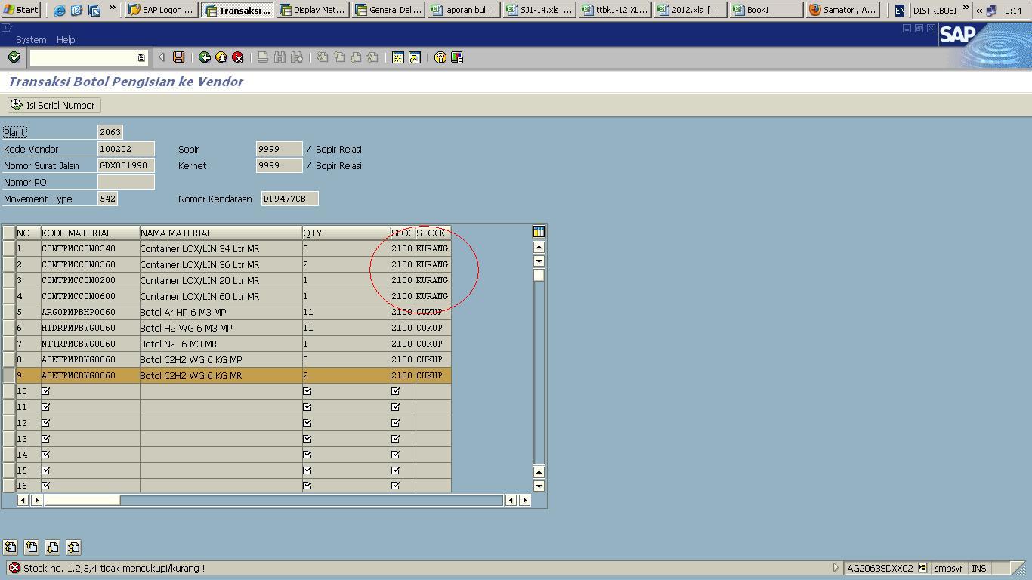1032x580 pixels.
Task: Open the command field history list icon
Action: point(141,57)
